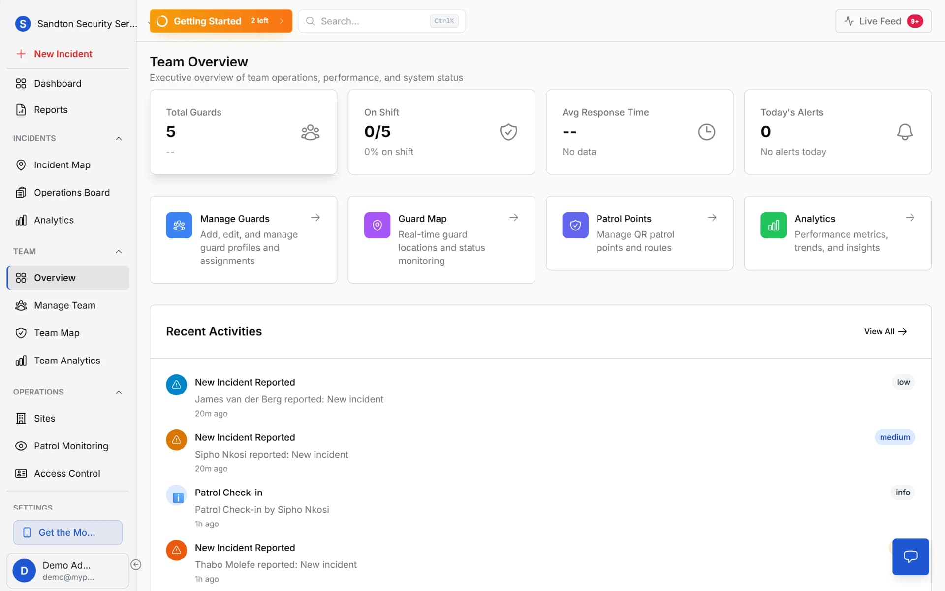This screenshot has height=591, width=945.
Task: Select the Operations Board icon
Action: point(21,192)
